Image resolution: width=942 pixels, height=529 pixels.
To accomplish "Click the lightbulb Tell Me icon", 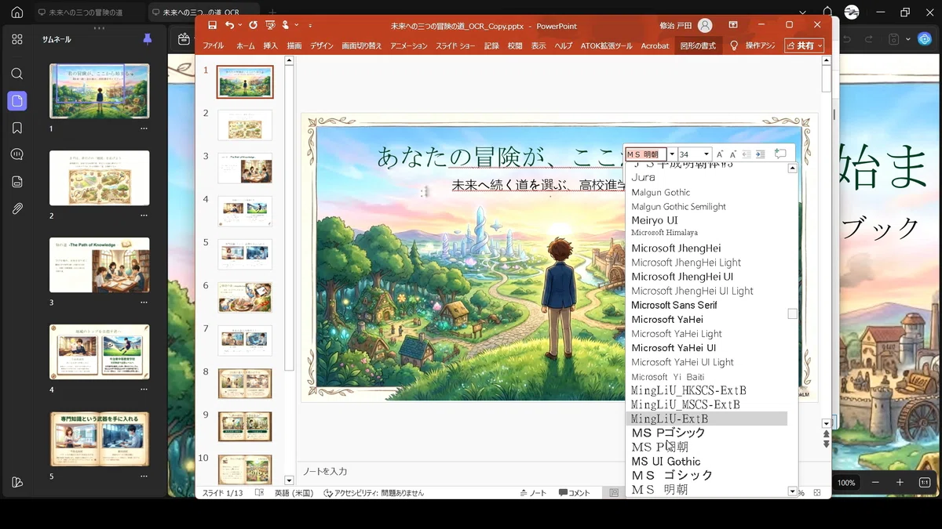I will click(734, 45).
